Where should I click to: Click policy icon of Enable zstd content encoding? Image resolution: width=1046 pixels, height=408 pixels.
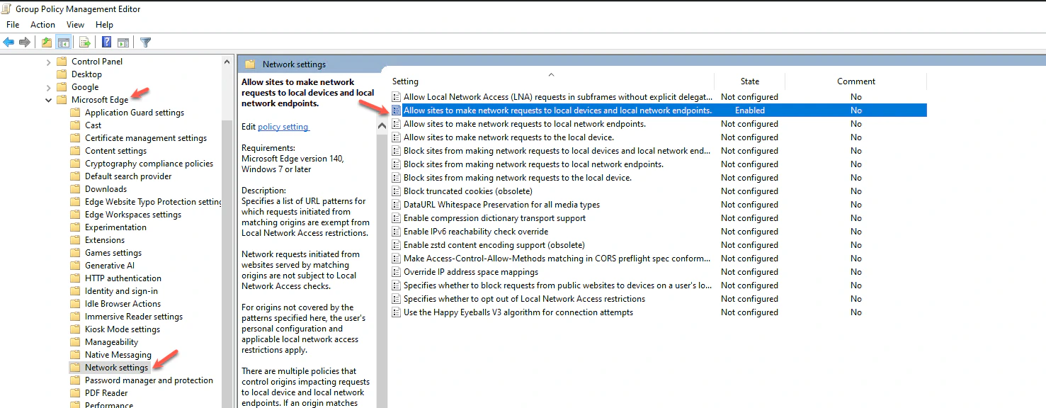(x=397, y=245)
